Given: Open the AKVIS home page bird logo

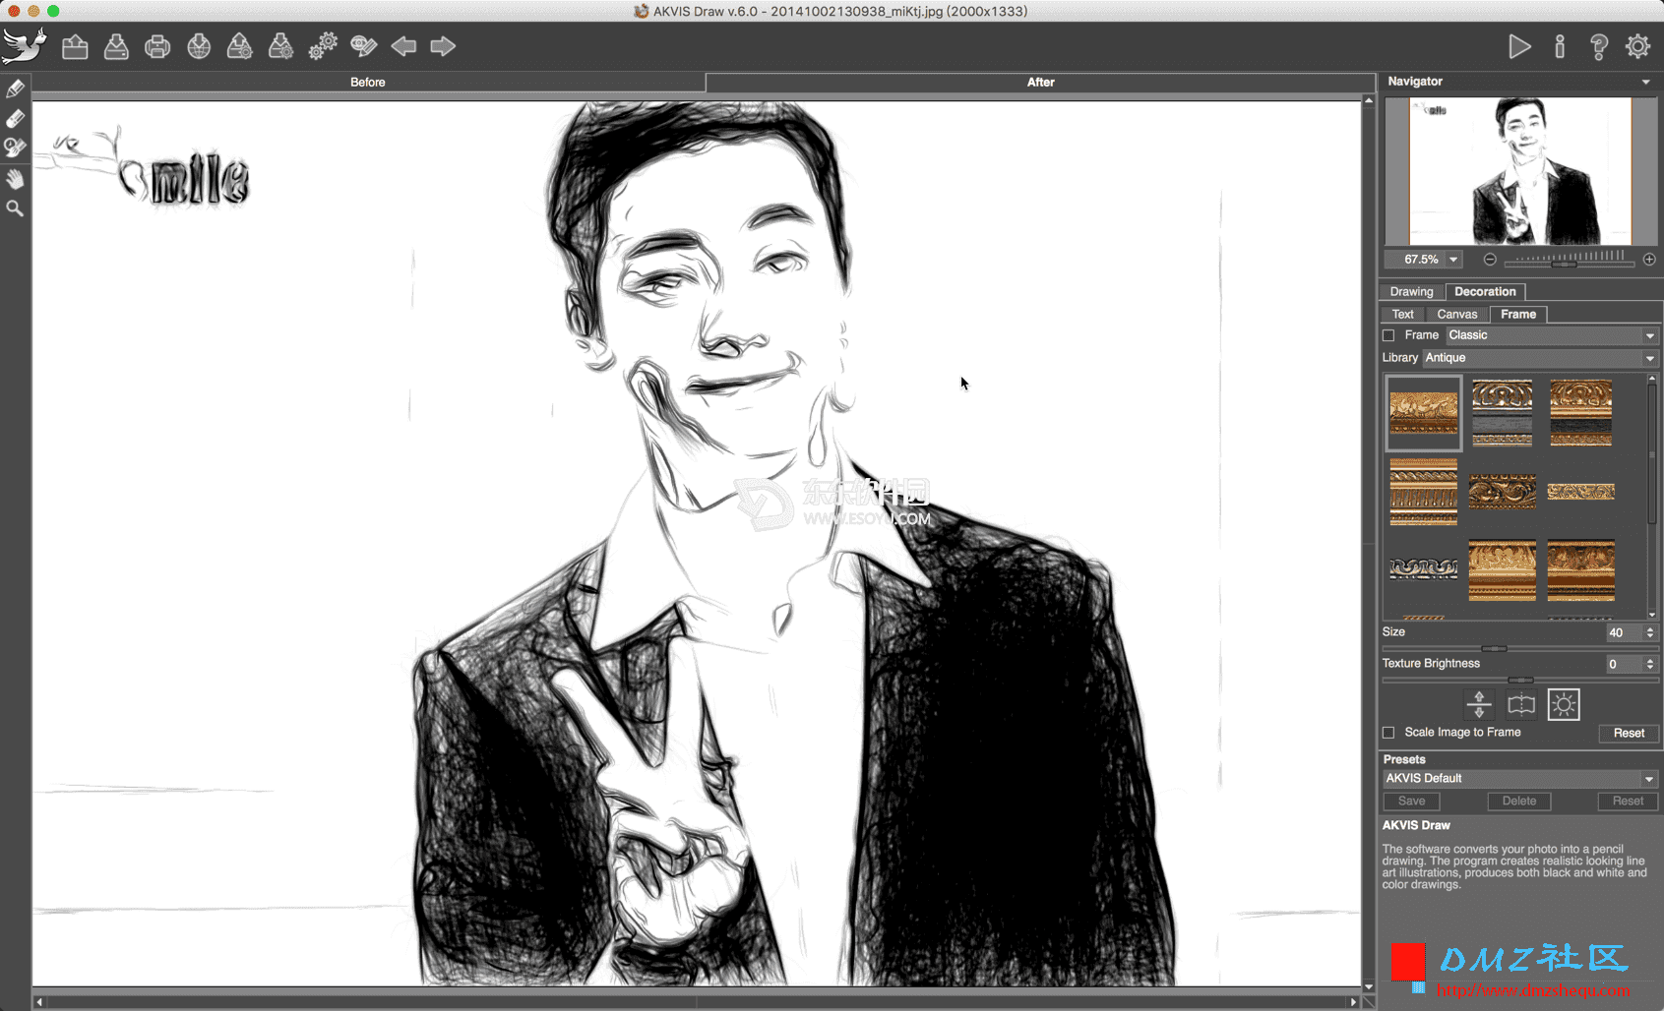Looking at the screenshot, I should pyautogui.click(x=24, y=45).
